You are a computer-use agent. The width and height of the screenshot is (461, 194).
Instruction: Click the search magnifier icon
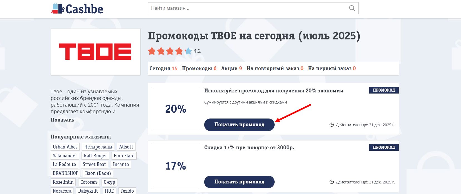[352, 8]
